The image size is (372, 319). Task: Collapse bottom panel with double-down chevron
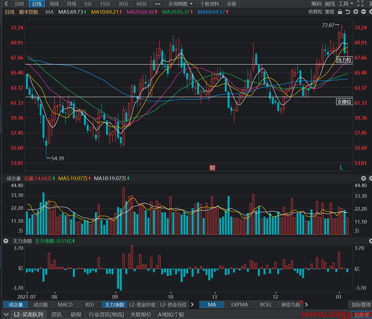pos(6,314)
